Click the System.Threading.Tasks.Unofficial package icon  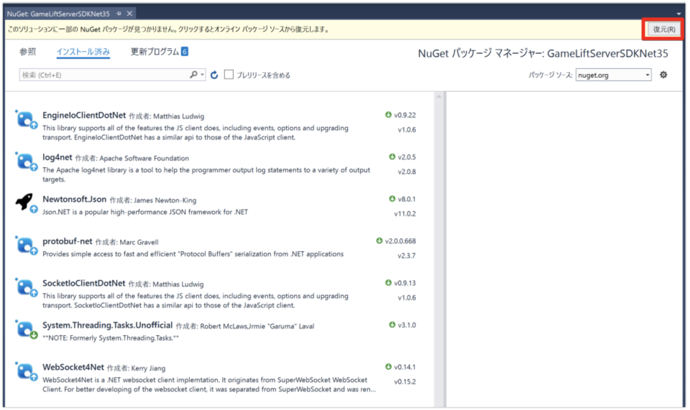tap(25, 330)
